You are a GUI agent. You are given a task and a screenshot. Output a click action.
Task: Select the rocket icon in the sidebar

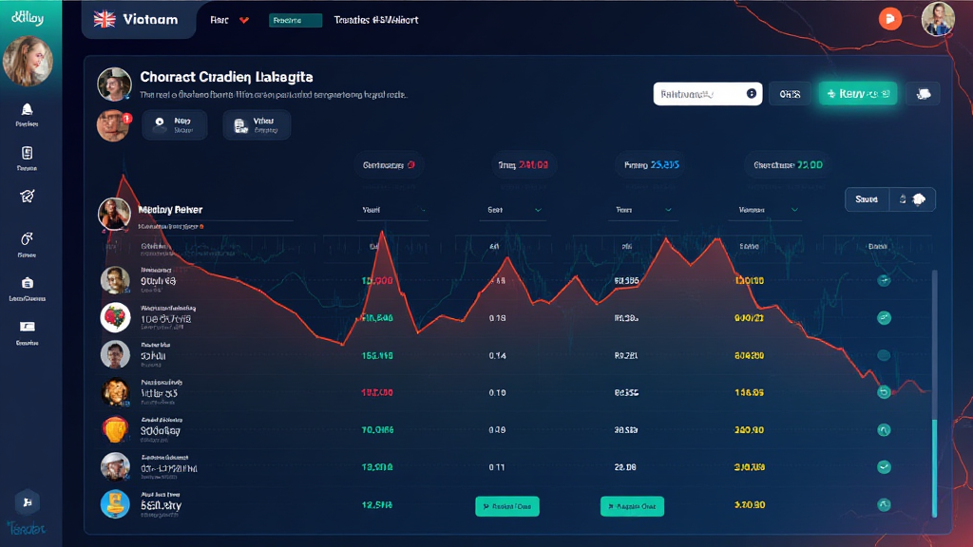[x=27, y=196]
